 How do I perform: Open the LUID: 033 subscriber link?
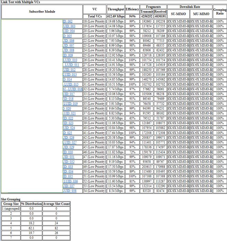point(68,166)
